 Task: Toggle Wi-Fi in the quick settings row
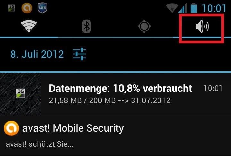(x=29, y=26)
